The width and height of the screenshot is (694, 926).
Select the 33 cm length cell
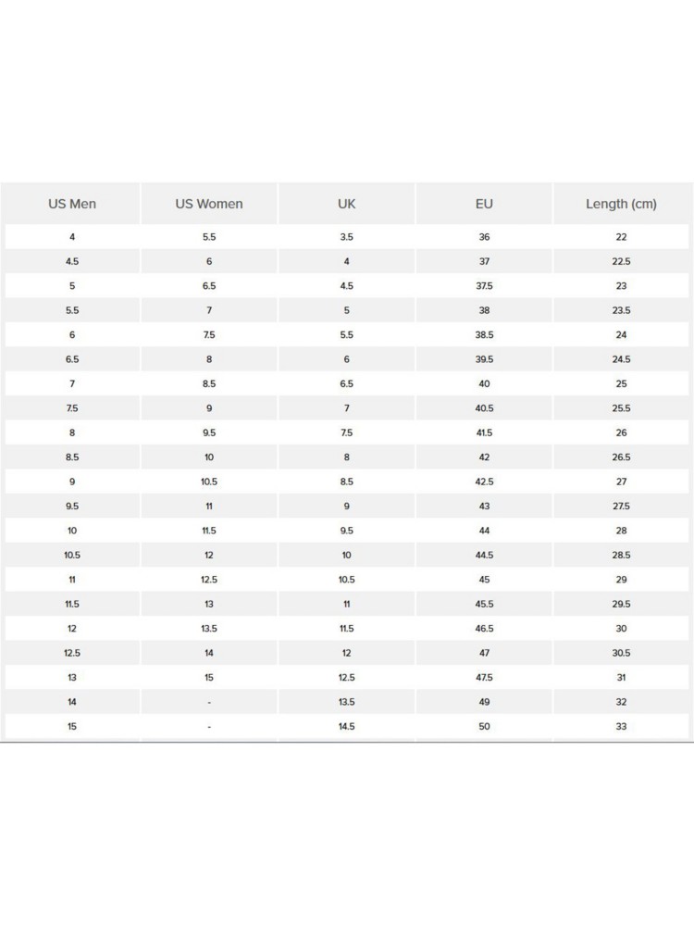pos(621,726)
